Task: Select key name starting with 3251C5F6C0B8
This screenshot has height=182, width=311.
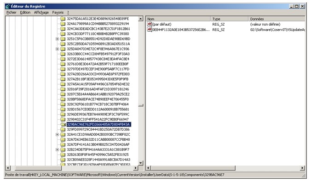Action: (98, 39)
